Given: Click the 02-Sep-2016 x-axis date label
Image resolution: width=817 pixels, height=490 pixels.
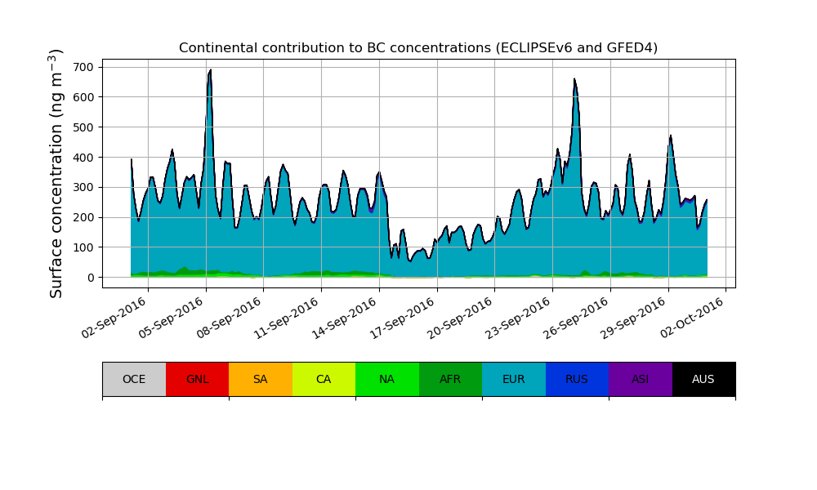Looking at the screenshot, I should coord(114,317).
